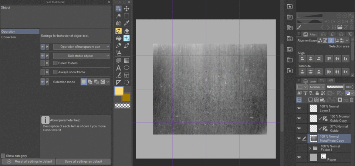This screenshot has width=355, height=166.
Task: Pick the Eyedropper tool in the toolbox
Action: [126, 23]
